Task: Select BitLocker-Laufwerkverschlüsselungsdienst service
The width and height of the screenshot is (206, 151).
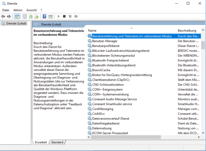Action: tap(121, 51)
